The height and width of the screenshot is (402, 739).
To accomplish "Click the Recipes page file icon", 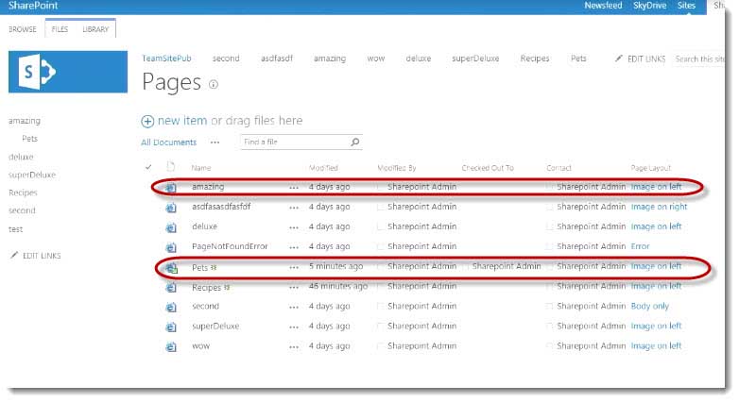I will tap(171, 287).
